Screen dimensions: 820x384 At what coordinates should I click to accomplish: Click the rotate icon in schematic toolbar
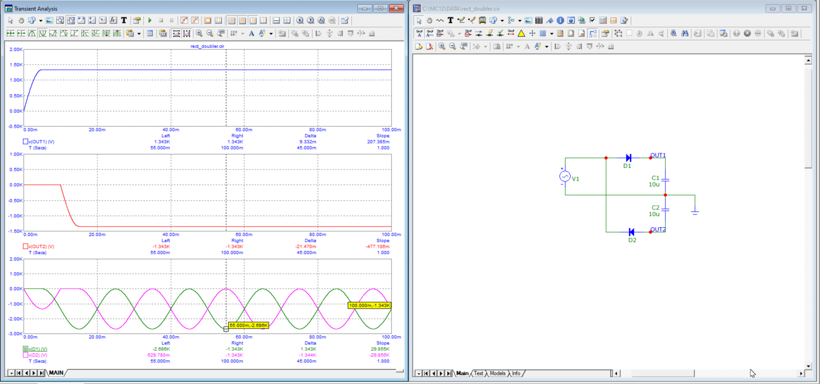pos(639,33)
